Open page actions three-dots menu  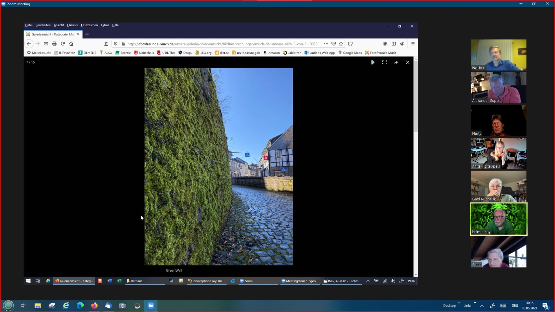(x=326, y=44)
